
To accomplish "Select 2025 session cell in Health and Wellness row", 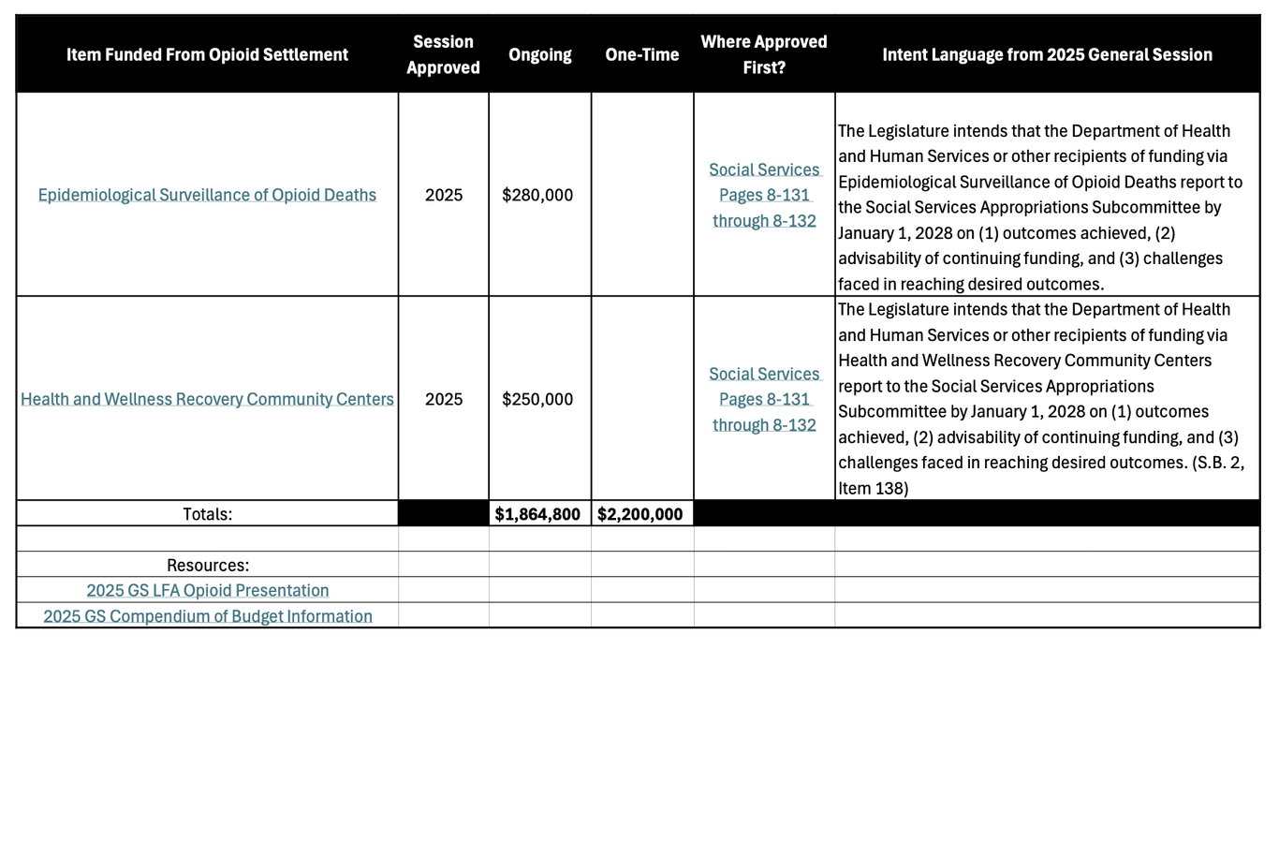I will (x=444, y=399).
